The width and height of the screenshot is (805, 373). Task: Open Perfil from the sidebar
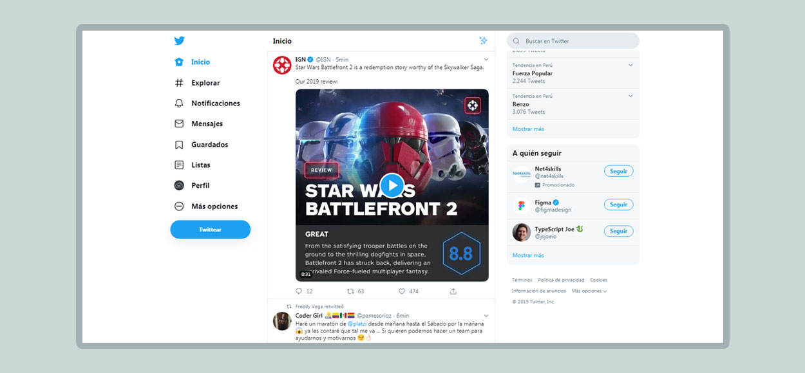200,186
